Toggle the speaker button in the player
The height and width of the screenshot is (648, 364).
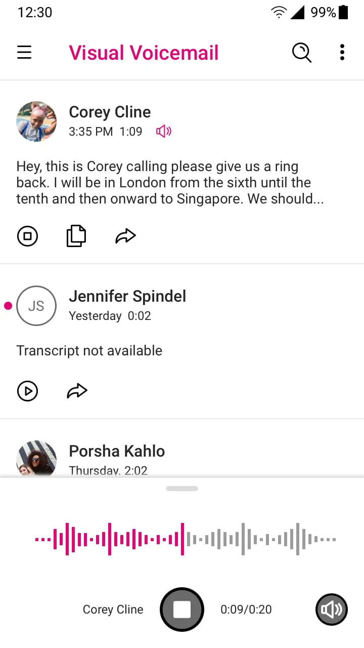(332, 610)
